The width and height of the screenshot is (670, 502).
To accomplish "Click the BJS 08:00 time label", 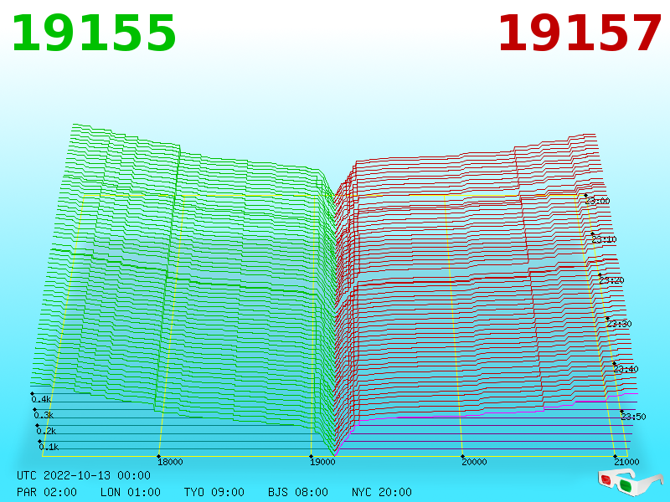I will [298, 492].
